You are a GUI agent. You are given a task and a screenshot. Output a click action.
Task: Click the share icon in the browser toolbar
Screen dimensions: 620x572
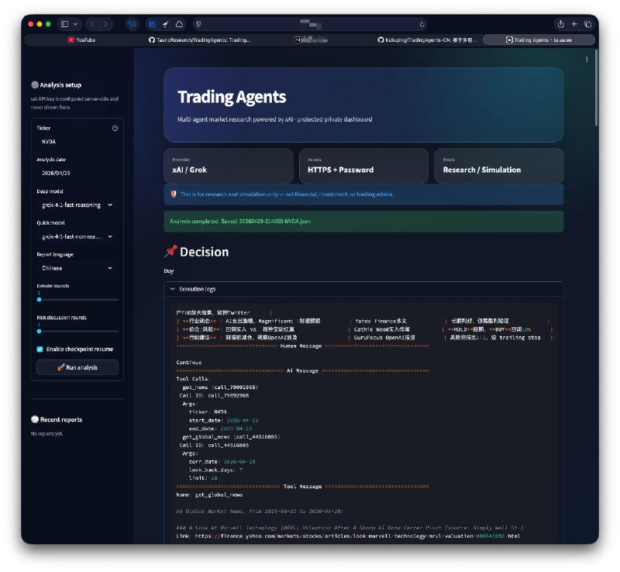[x=560, y=24]
